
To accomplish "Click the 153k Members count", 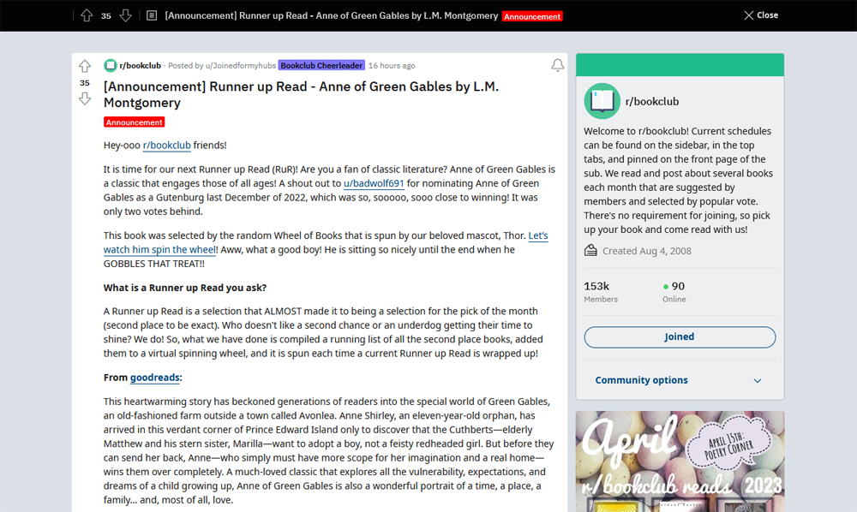I will coord(601,291).
